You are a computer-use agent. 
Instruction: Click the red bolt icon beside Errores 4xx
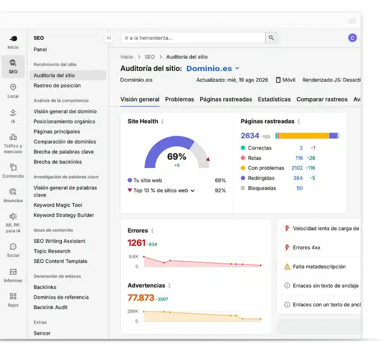(287, 247)
